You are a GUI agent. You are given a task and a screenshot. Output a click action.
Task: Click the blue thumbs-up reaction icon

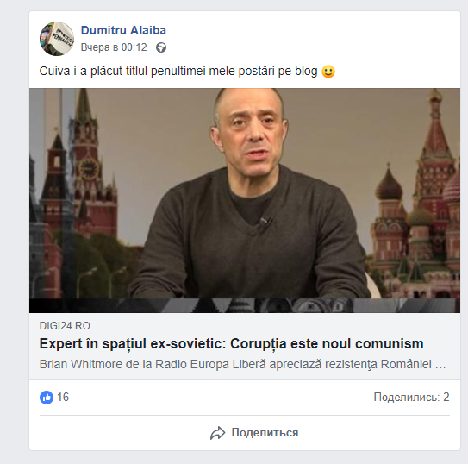click(x=47, y=398)
